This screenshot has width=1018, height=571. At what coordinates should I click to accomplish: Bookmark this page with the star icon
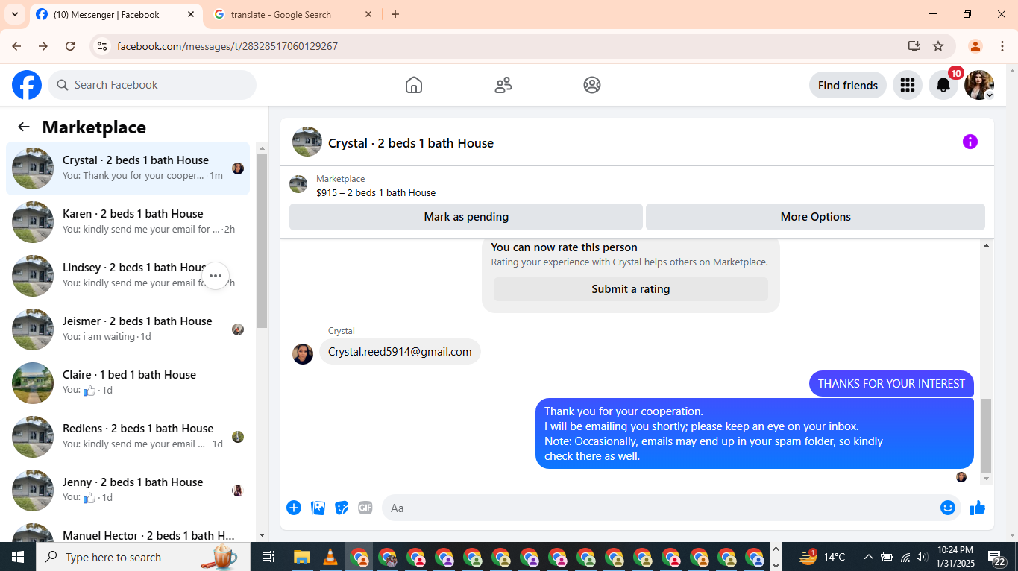[x=938, y=46]
